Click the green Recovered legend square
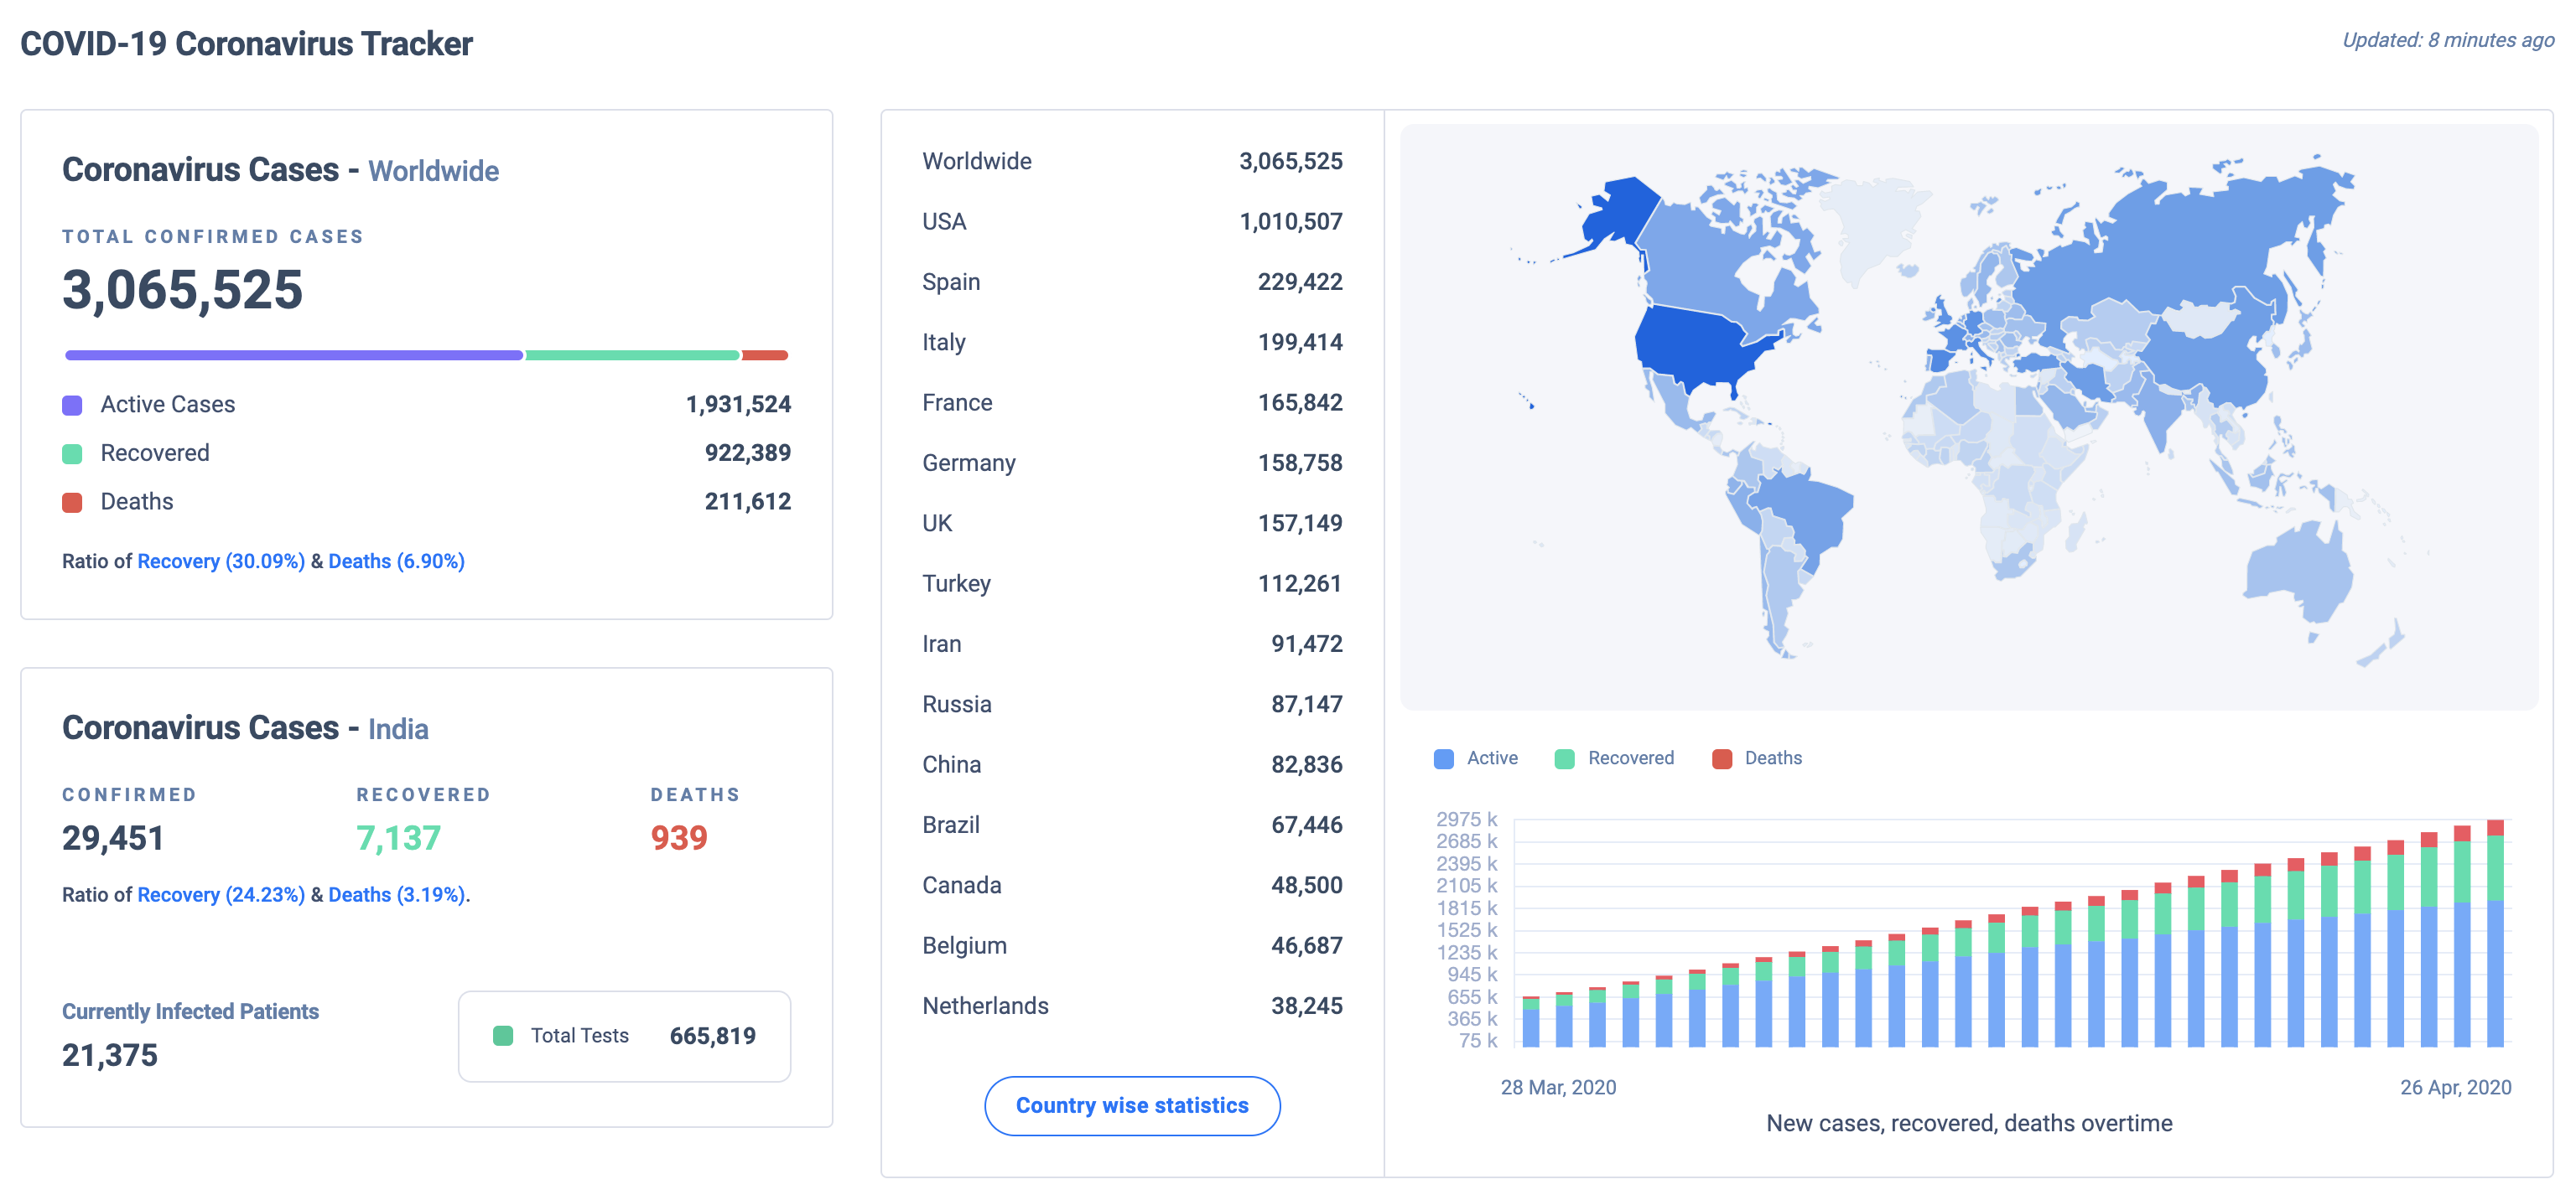The width and height of the screenshot is (2576, 1200). tap(72, 453)
